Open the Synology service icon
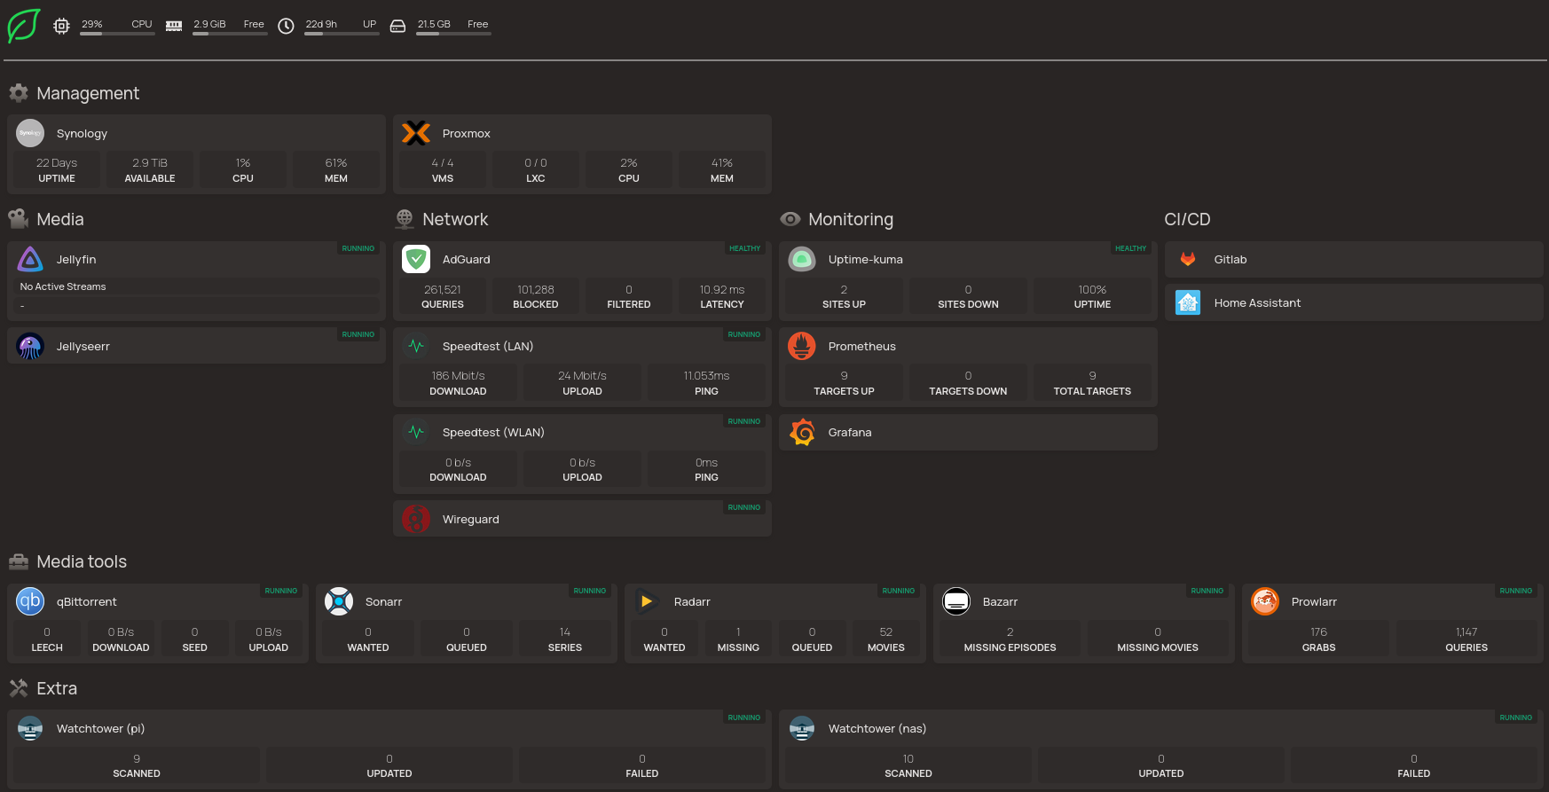This screenshot has width=1549, height=792. [30, 133]
